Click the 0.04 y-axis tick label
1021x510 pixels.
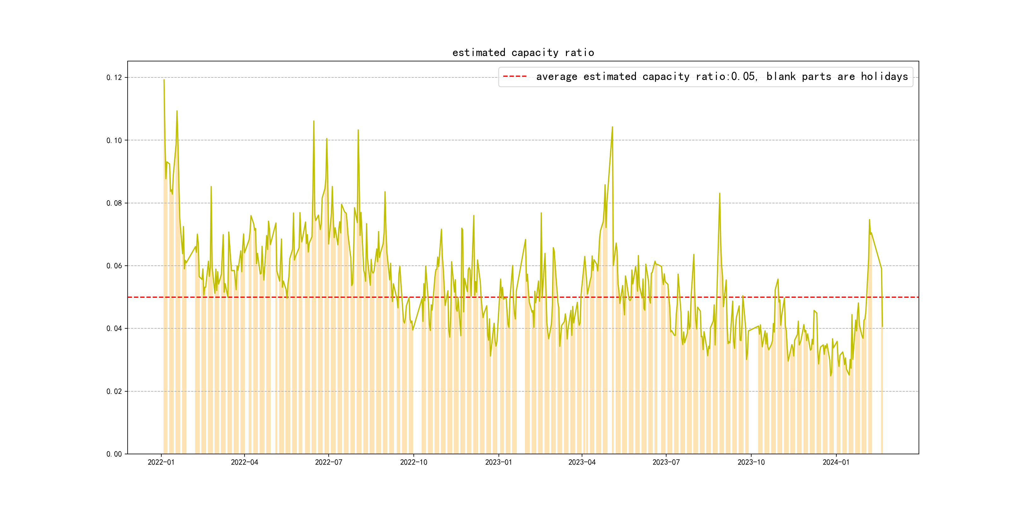[x=114, y=328]
